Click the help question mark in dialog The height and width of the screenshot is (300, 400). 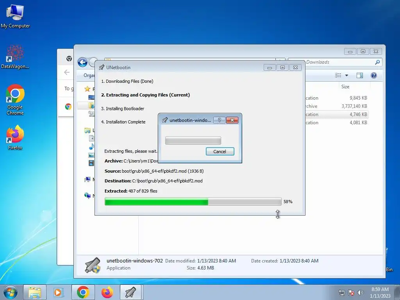pos(220,120)
